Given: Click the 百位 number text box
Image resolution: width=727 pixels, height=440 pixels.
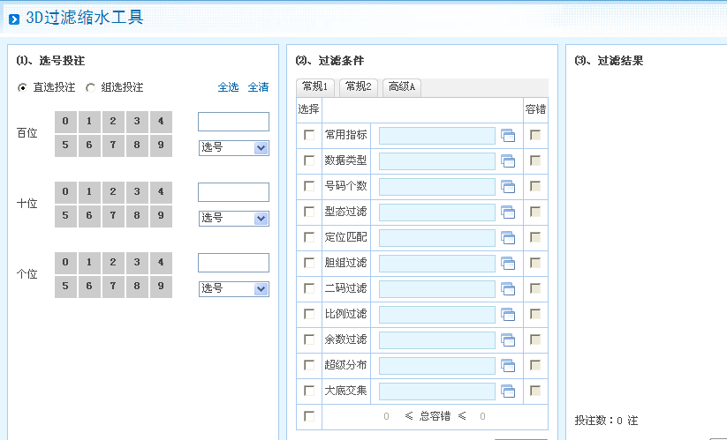Looking at the screenshot, I should 234,122.
